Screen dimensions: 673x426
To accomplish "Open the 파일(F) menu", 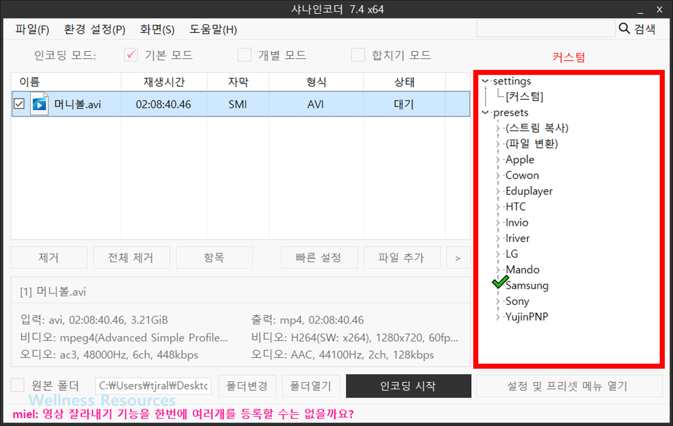I will pos(32,29).
